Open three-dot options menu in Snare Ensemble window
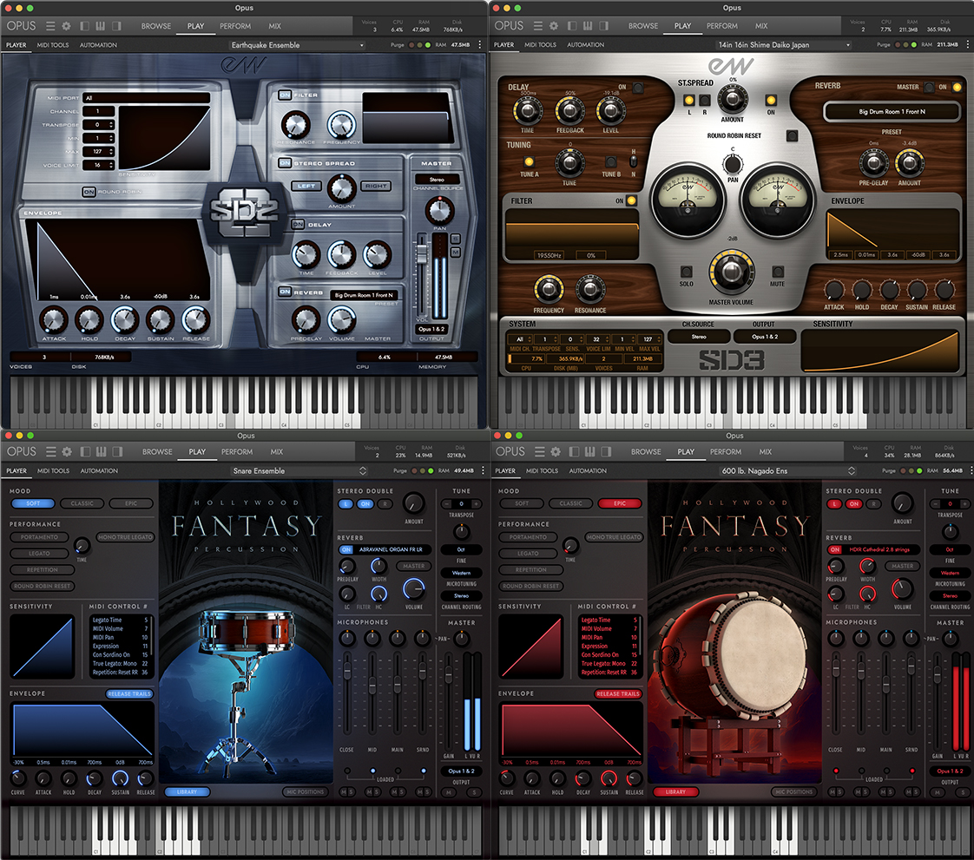The width and height of the screenshot is (974, 860). click(x=482, y=470)
